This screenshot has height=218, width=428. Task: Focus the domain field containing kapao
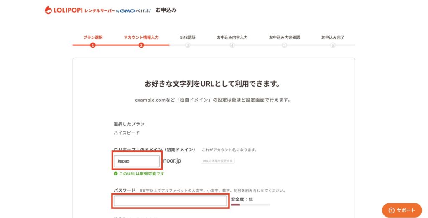tap(136, 161)
